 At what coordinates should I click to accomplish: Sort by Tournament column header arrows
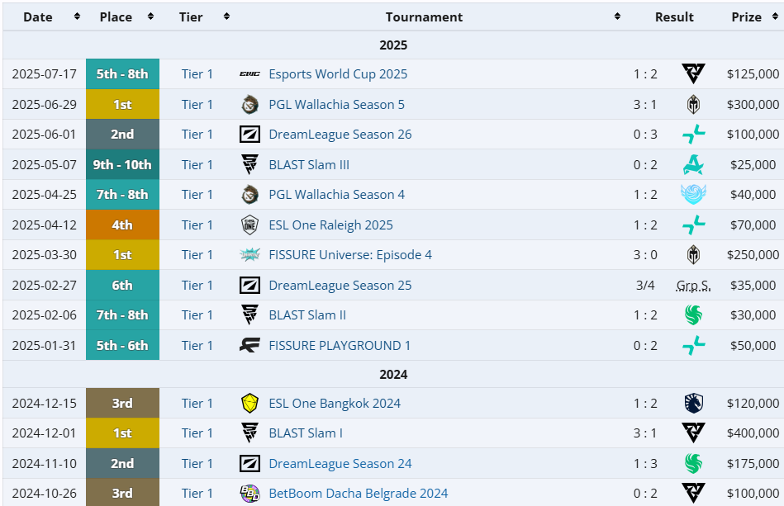pyautogui.click(x=617, y=17)
